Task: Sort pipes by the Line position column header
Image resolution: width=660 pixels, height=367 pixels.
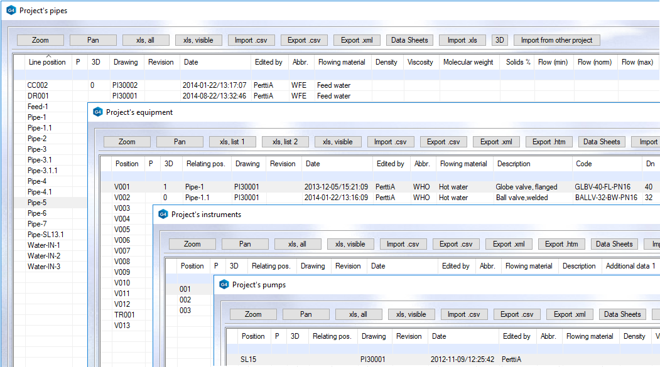Action: 46,62
